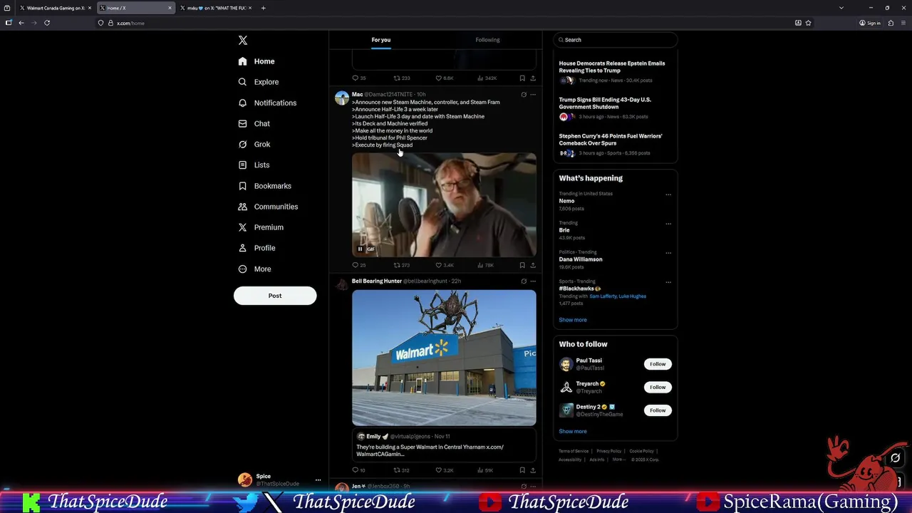Bookmark Mac's Steam Machine post
912x513 pixels.
[522, 265]
